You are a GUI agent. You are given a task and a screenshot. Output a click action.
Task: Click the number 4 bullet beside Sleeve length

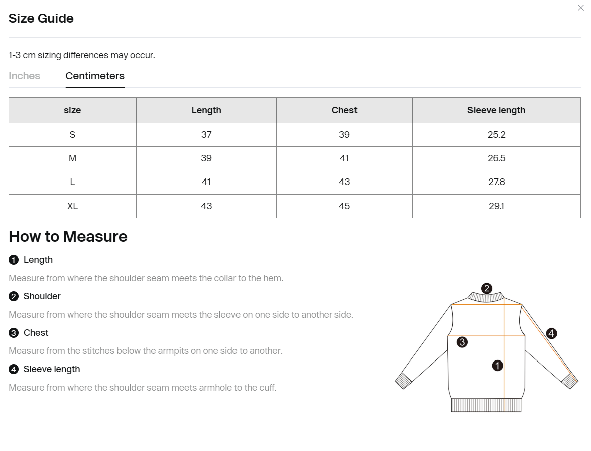[x=14, y=369]
